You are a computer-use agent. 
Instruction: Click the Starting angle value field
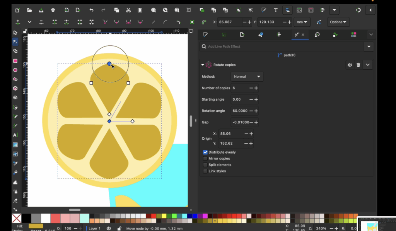pos(239,99)
